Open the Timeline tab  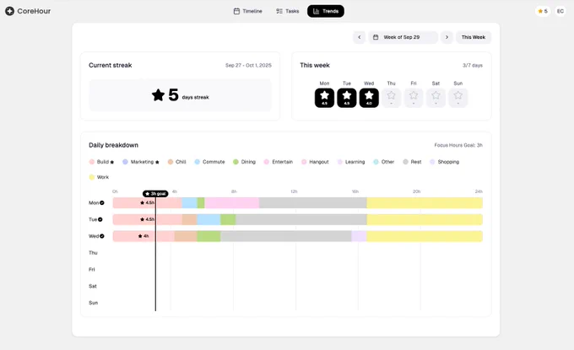248,11
